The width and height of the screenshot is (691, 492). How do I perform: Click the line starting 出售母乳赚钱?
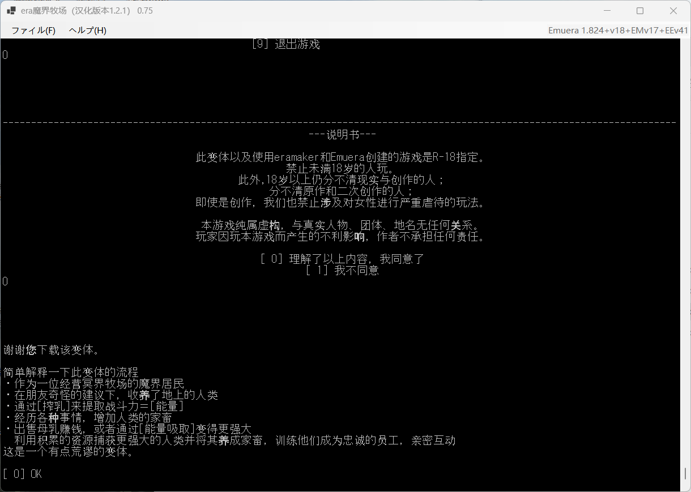point(127,429)
